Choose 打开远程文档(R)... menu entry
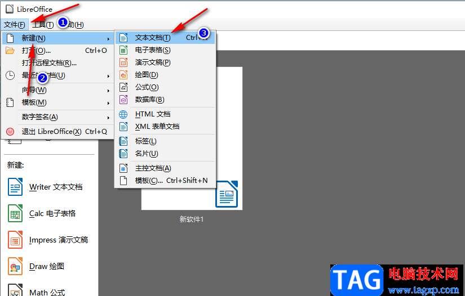465x296 pixels. tap(58, 63)
